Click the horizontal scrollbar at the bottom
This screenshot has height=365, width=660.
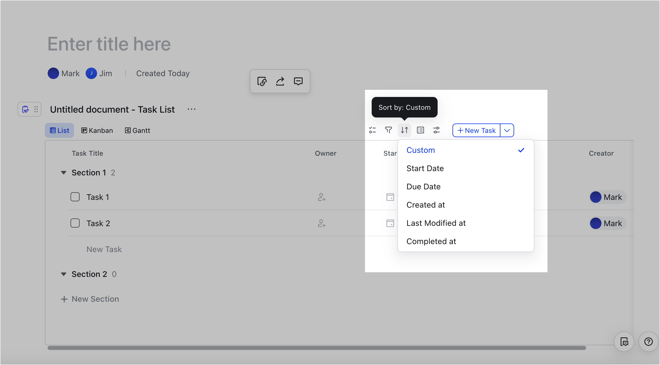pyautogui.click(x=317, y=348)
